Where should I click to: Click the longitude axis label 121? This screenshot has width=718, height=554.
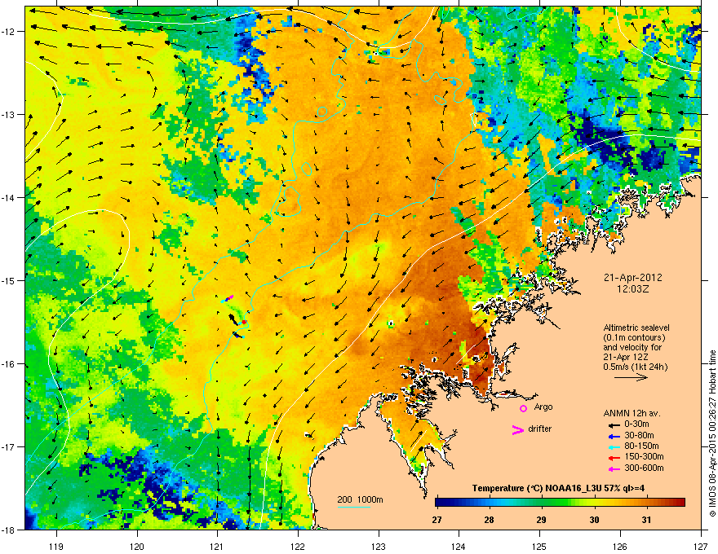217,547
